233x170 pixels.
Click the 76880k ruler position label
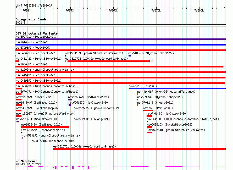(x=199, y=10)
